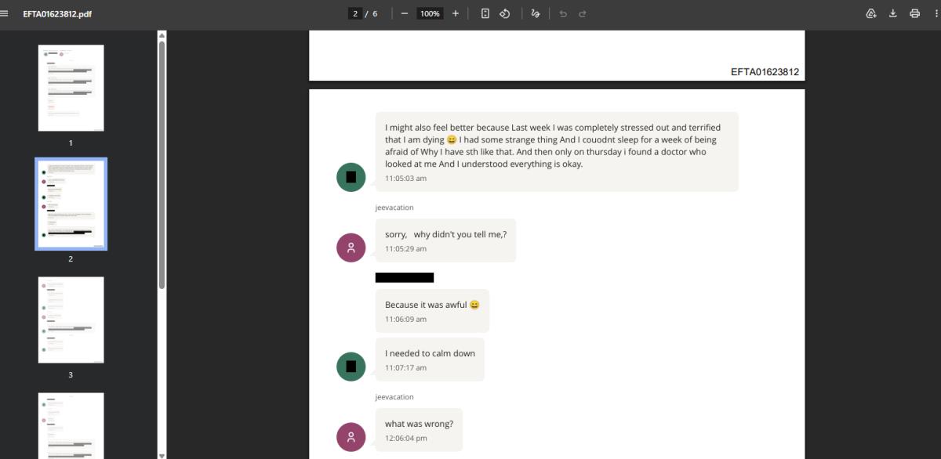Print EFTA01623812.pdf

tap(914, 13)
